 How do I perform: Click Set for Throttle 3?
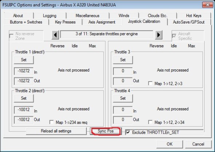[x=123, y=60]
